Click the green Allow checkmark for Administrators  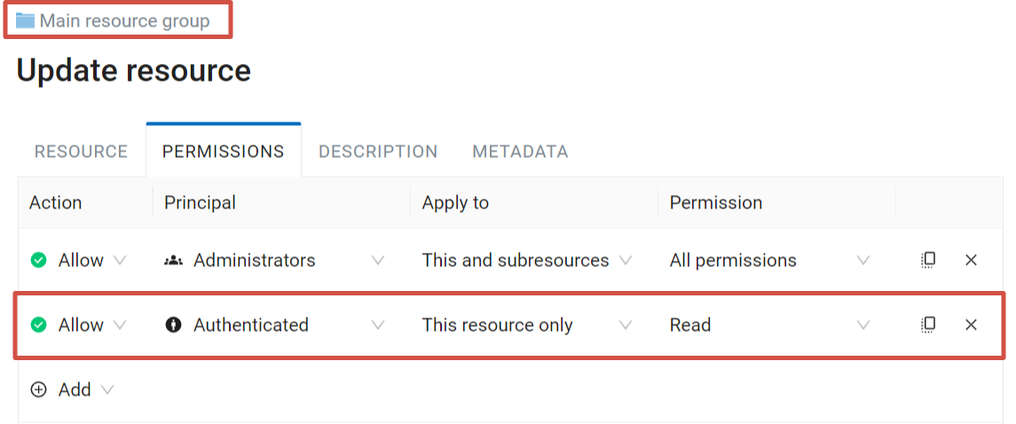pyautogui.click(x=39, y=260)
